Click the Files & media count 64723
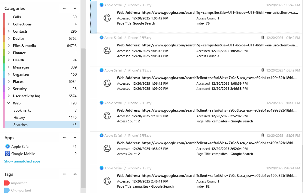 (72, 46)
